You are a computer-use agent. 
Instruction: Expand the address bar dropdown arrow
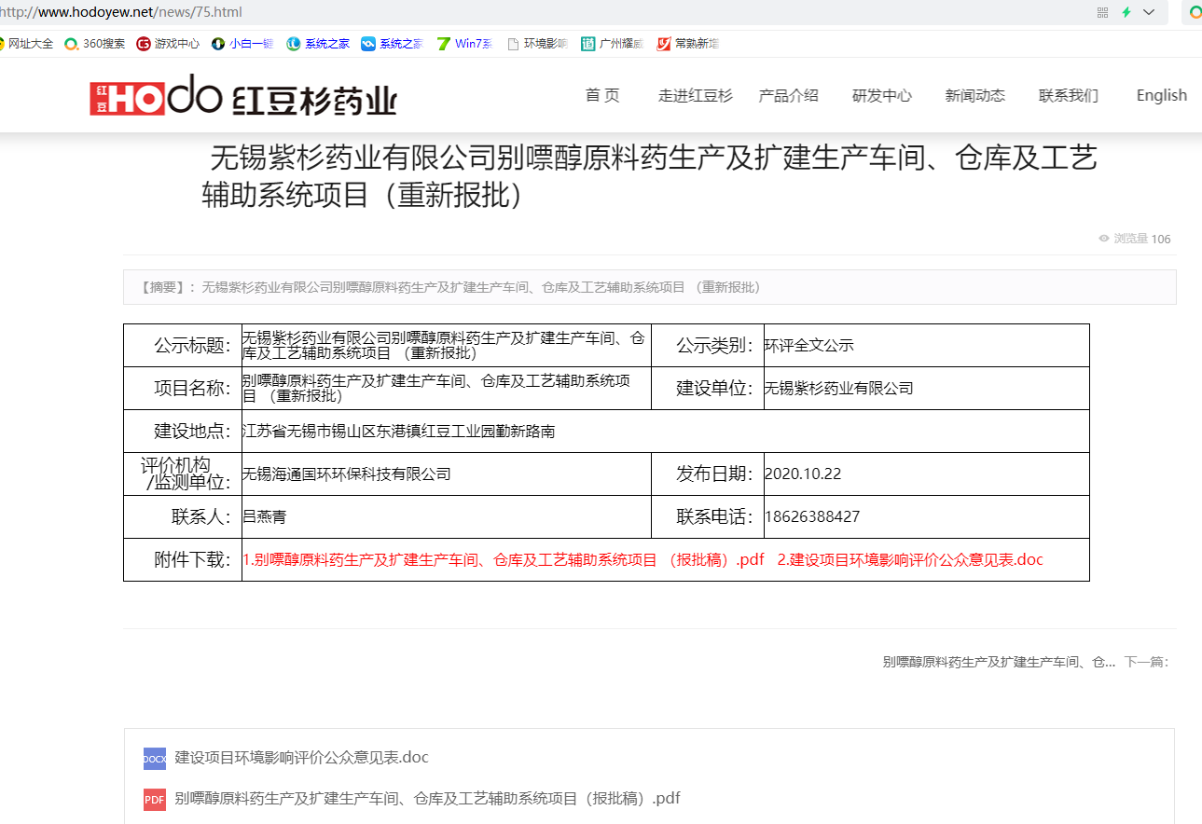click(x=1150, y=12)
